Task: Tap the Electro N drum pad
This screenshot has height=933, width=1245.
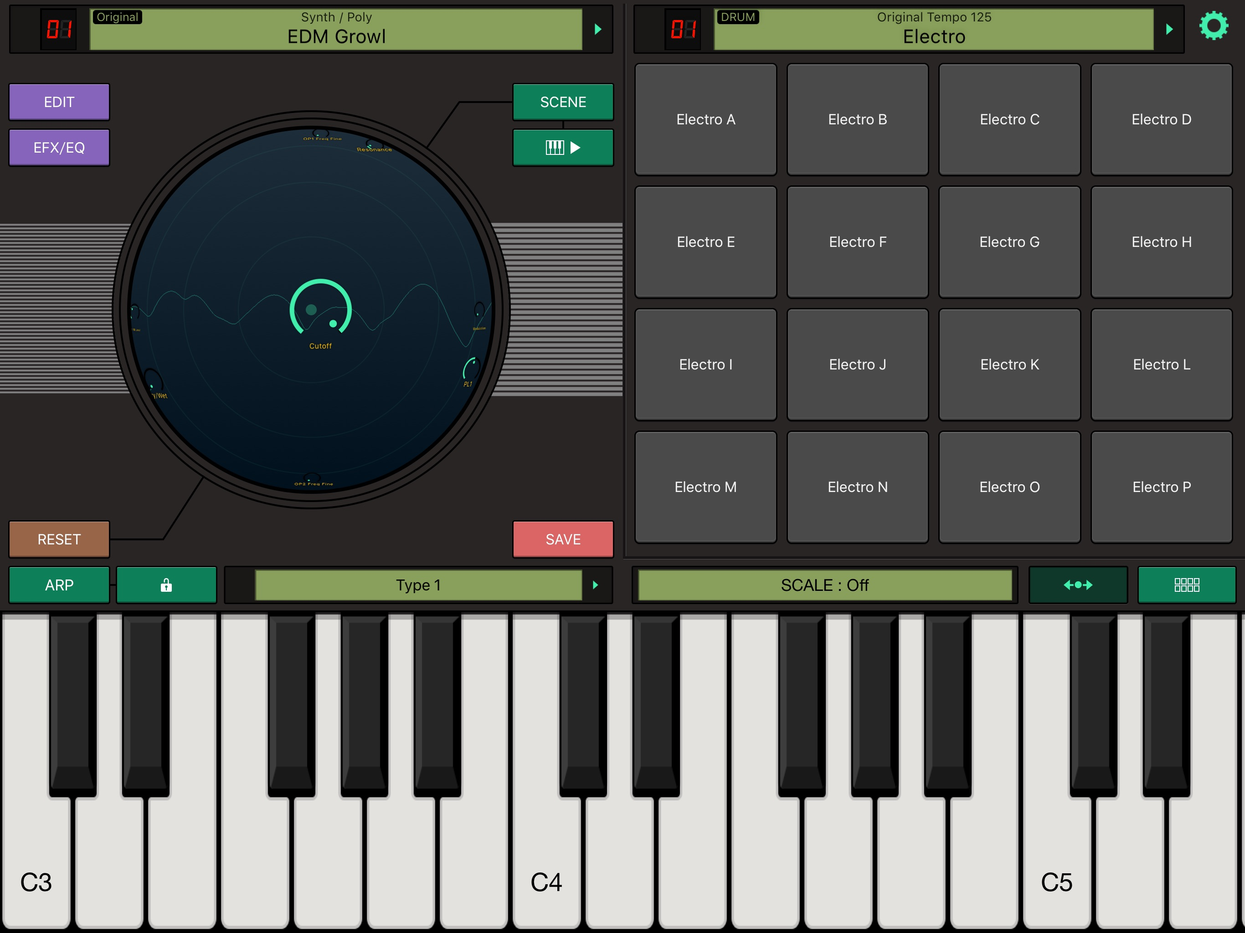Action: coord(858,487)
